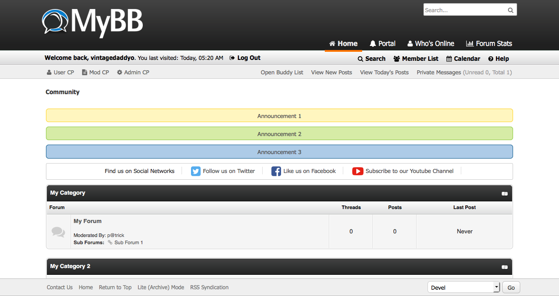The width and height of the screenshot is (559, 296).
Task: Click the magnifier icon beside Search link
Action: point(360,59)
